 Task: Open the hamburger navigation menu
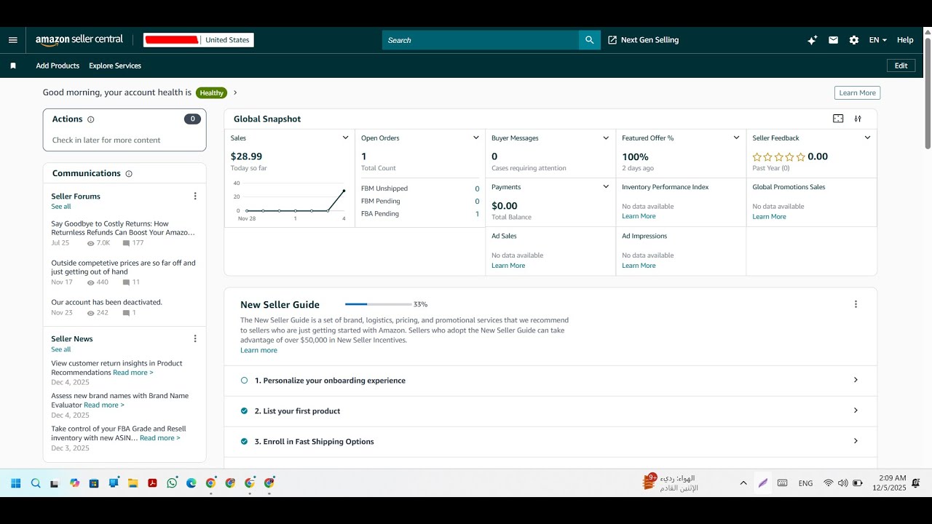point(12,40)
